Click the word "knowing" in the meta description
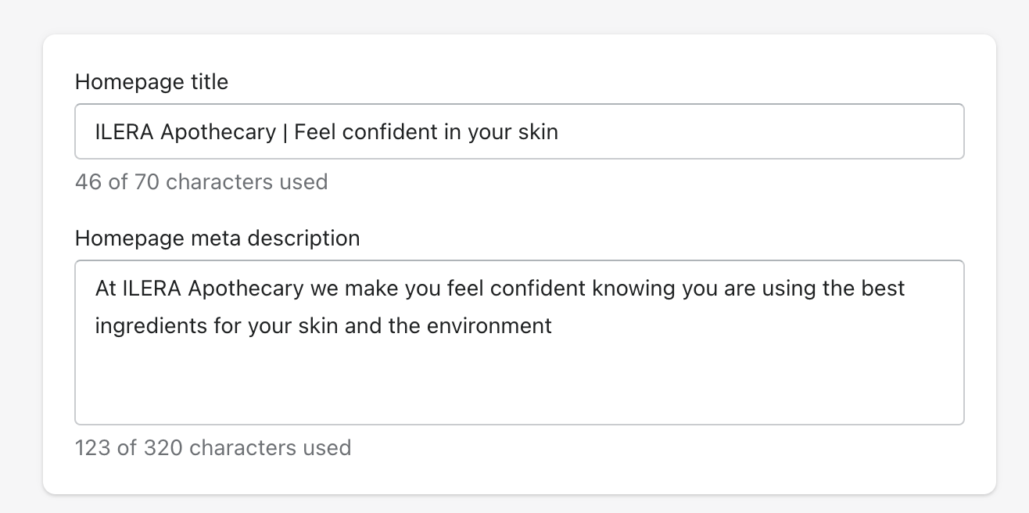The width and height of the screenshot is (1029, 513). pos(633,288)
